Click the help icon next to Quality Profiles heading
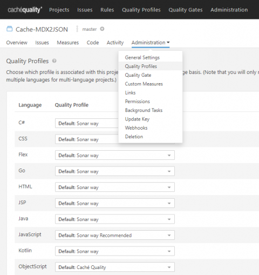The image size is (259, 275). (54, 61)
